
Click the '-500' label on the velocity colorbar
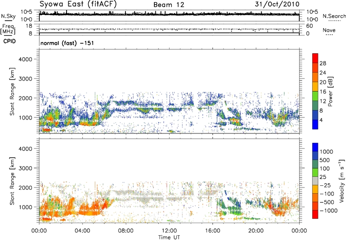tap(327, 202)
